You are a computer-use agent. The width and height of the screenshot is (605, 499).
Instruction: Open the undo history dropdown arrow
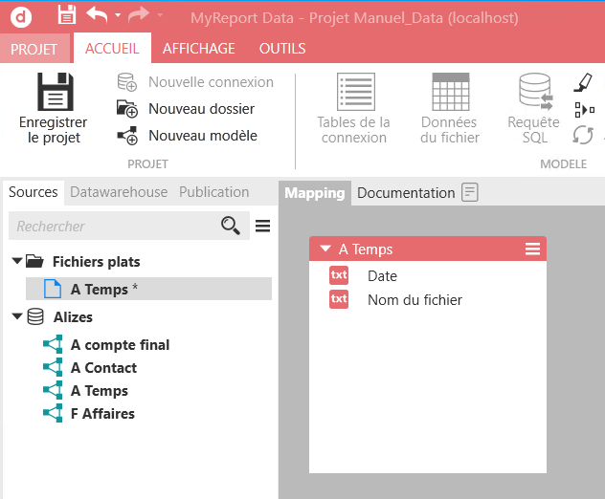(x=118, y=15)
